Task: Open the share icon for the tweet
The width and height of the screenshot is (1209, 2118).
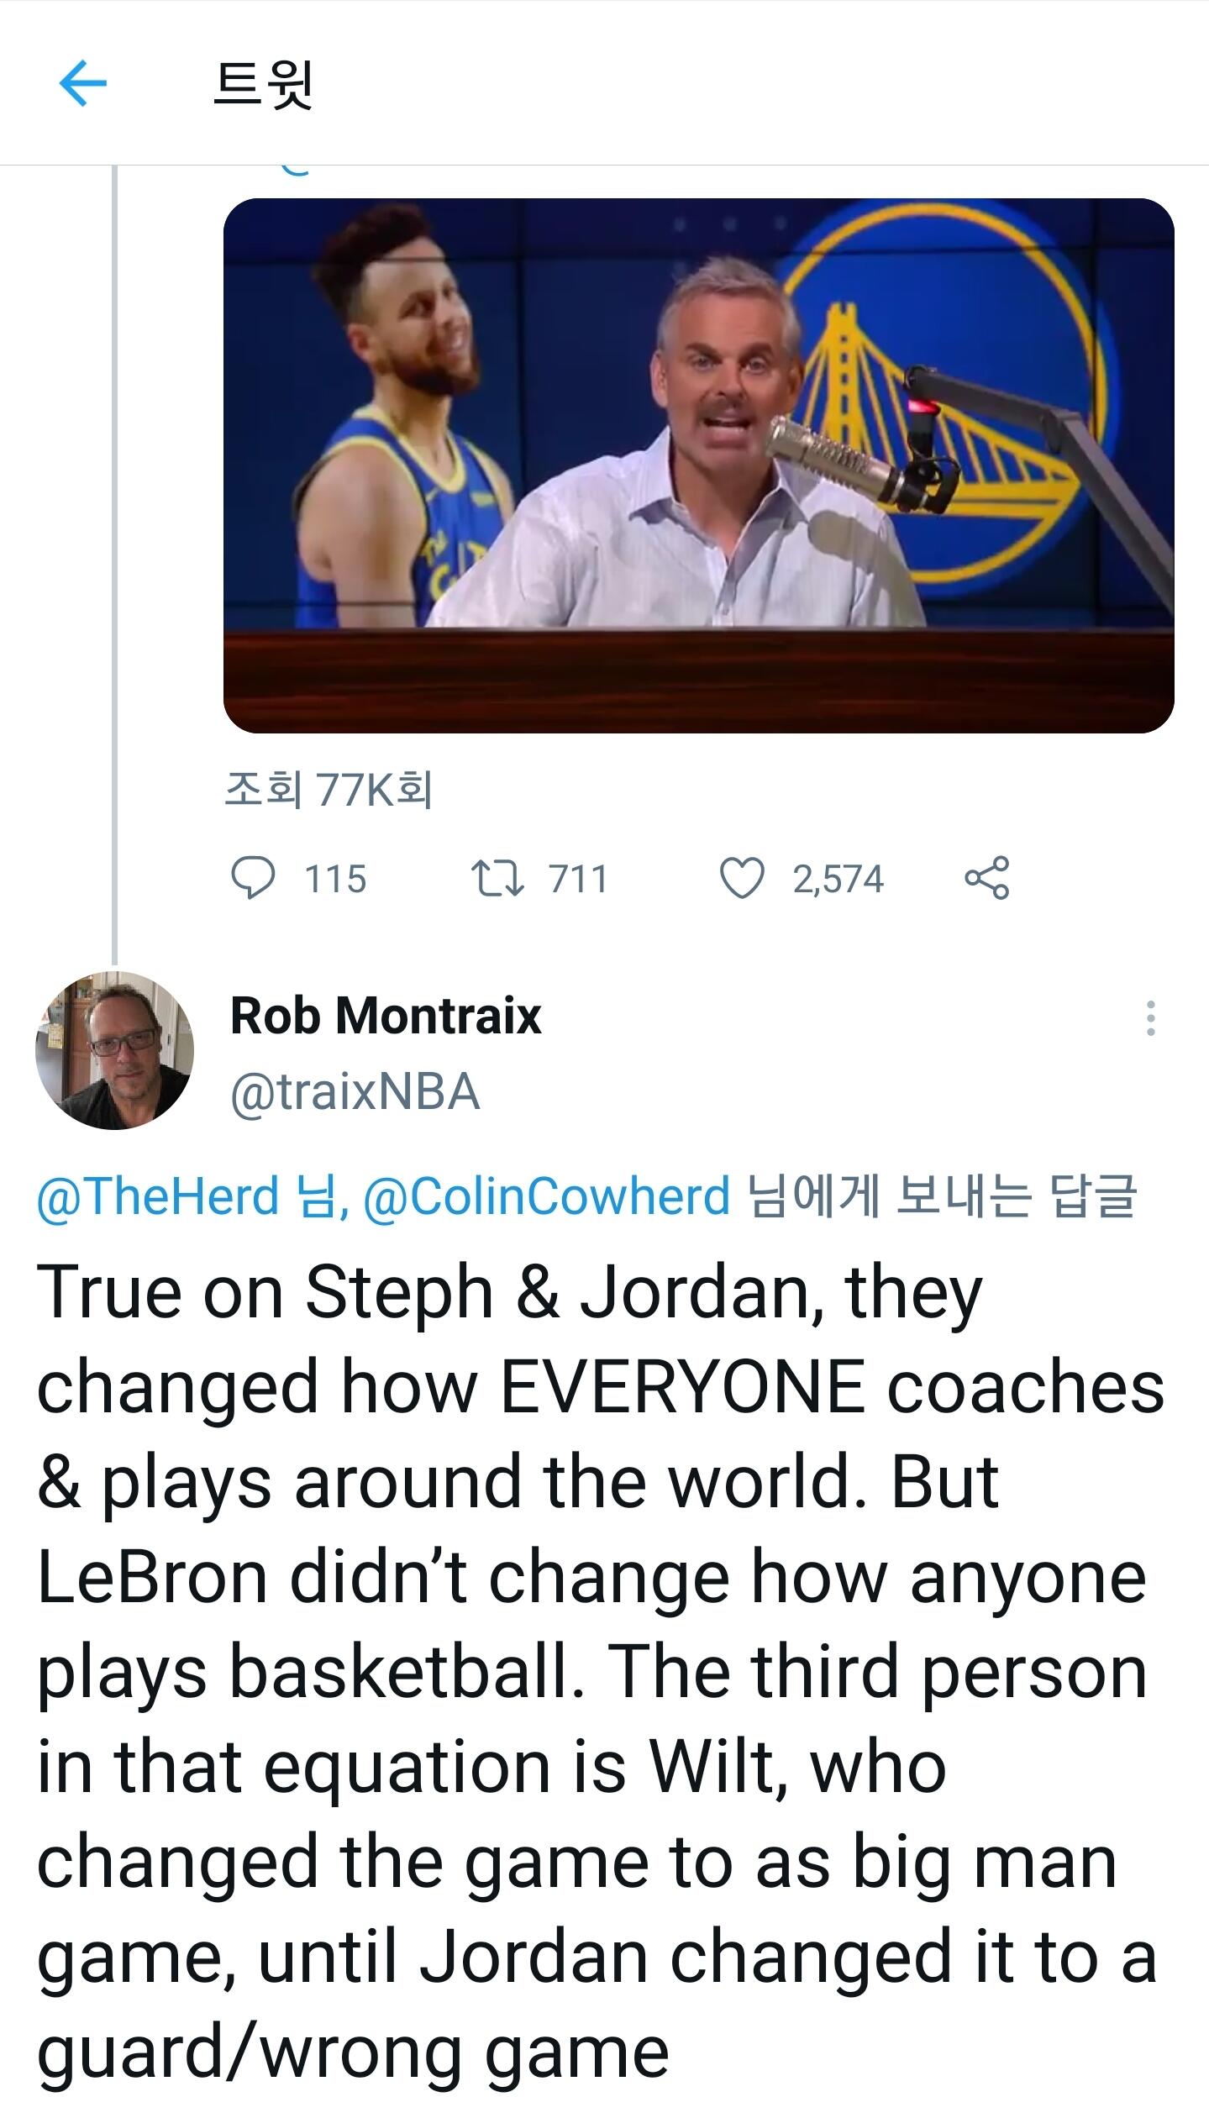Action: [x=987, y=879]
